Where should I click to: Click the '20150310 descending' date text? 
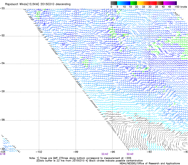click(x=56, y=4)
